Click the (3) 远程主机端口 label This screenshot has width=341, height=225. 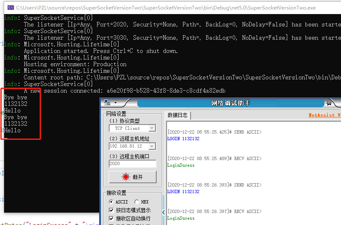(129, 156)
